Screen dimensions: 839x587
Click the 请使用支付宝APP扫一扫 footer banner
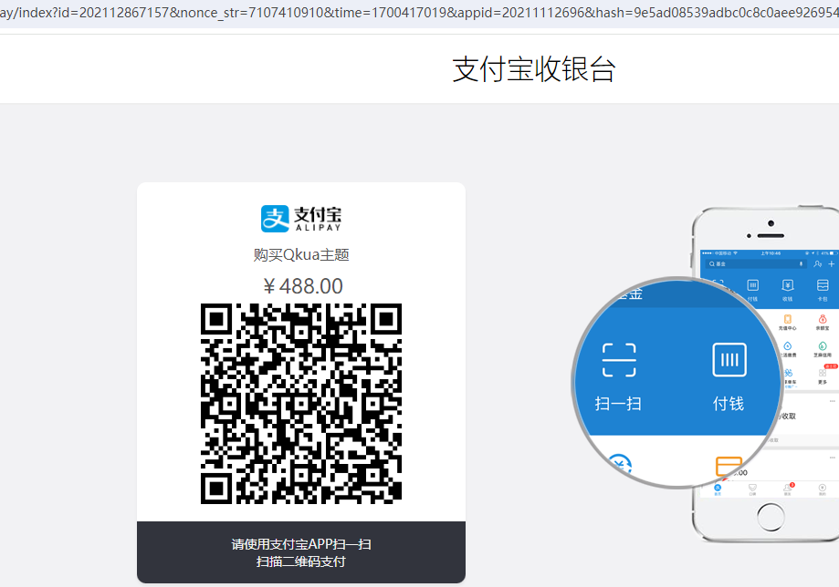click(x=300, y=552)
